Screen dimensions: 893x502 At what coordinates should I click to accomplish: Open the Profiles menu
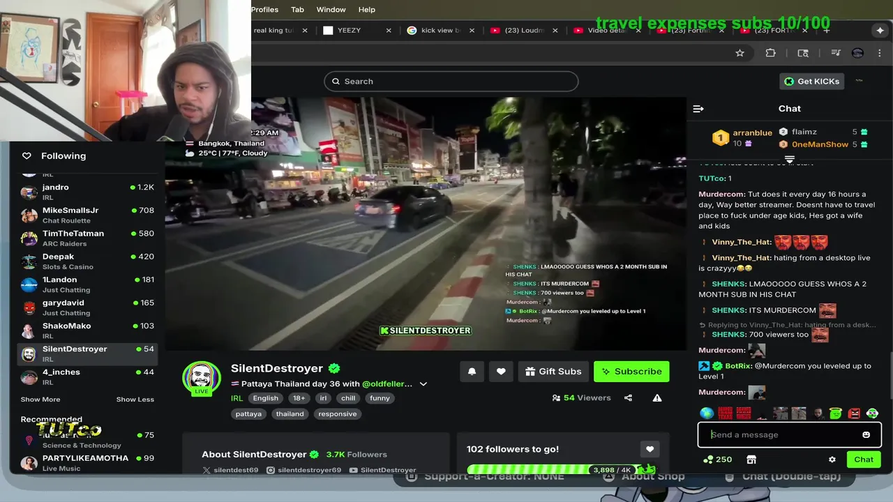pos(264,10)
